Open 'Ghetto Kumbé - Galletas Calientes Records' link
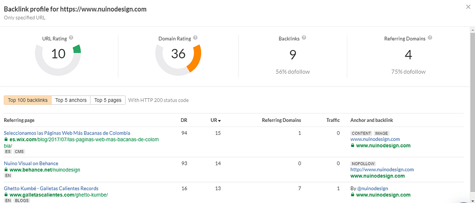 pos(51,188)
